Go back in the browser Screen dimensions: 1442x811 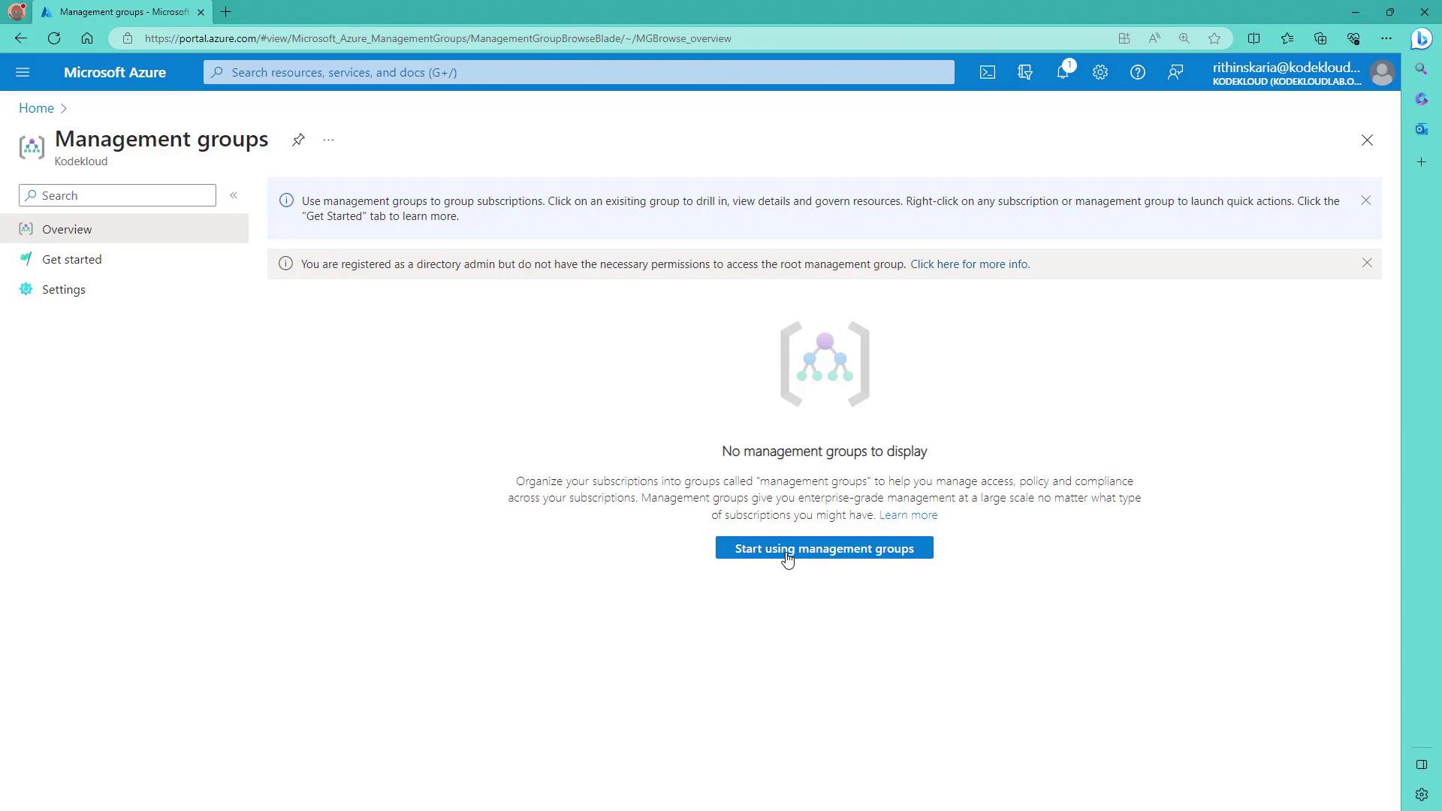pos(20,38)
